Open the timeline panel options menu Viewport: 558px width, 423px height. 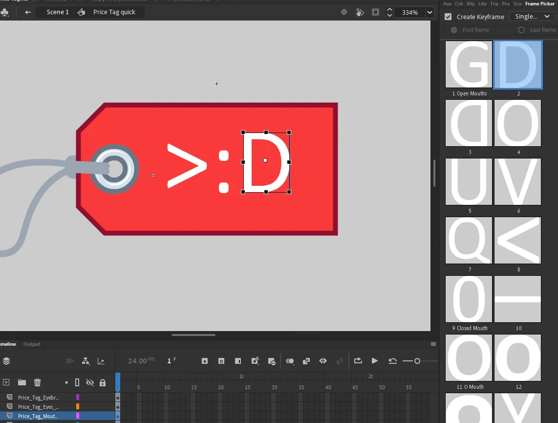[433, 344]
